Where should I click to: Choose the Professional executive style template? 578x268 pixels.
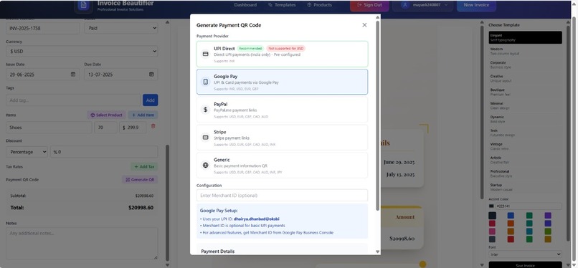coord(525,173)
